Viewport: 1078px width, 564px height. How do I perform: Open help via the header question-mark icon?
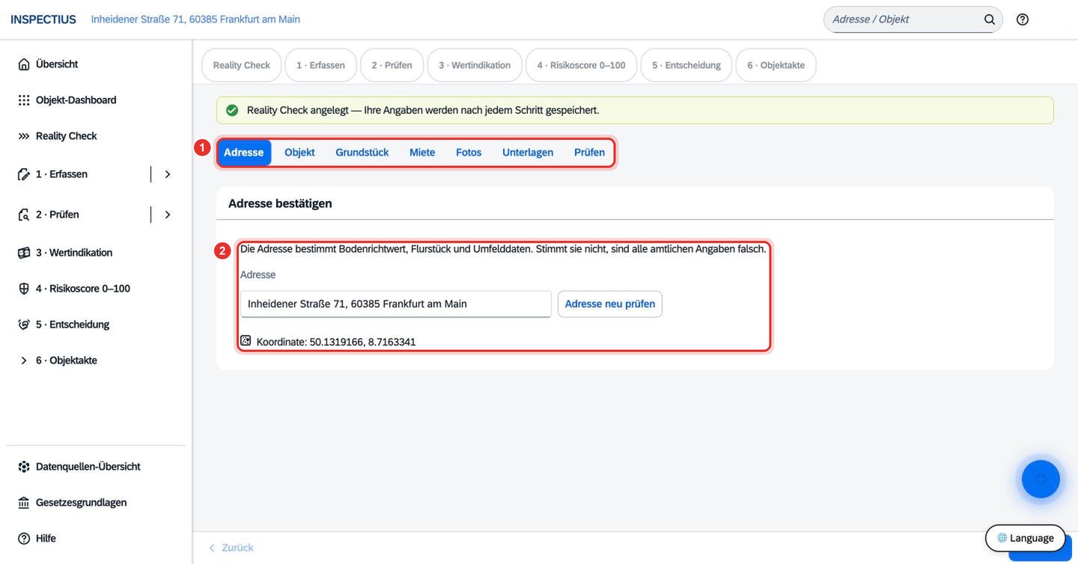(x=1023, y=19)
